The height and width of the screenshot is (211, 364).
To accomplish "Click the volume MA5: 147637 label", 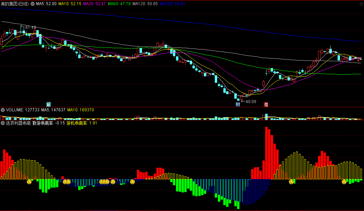I will point(54,110).
